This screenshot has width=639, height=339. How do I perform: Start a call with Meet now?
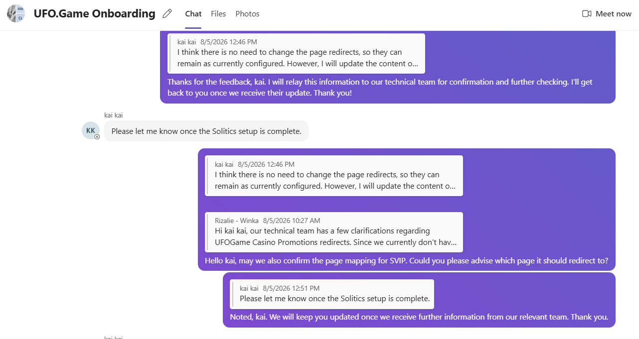tap(607, 13)
